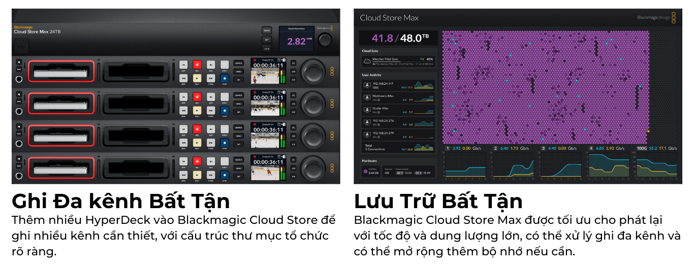Viewport: 694px width, 267px height.
Task: Click the heading 'Ghi Đa kênh Bất Tận'
Action: coord(121,201)
